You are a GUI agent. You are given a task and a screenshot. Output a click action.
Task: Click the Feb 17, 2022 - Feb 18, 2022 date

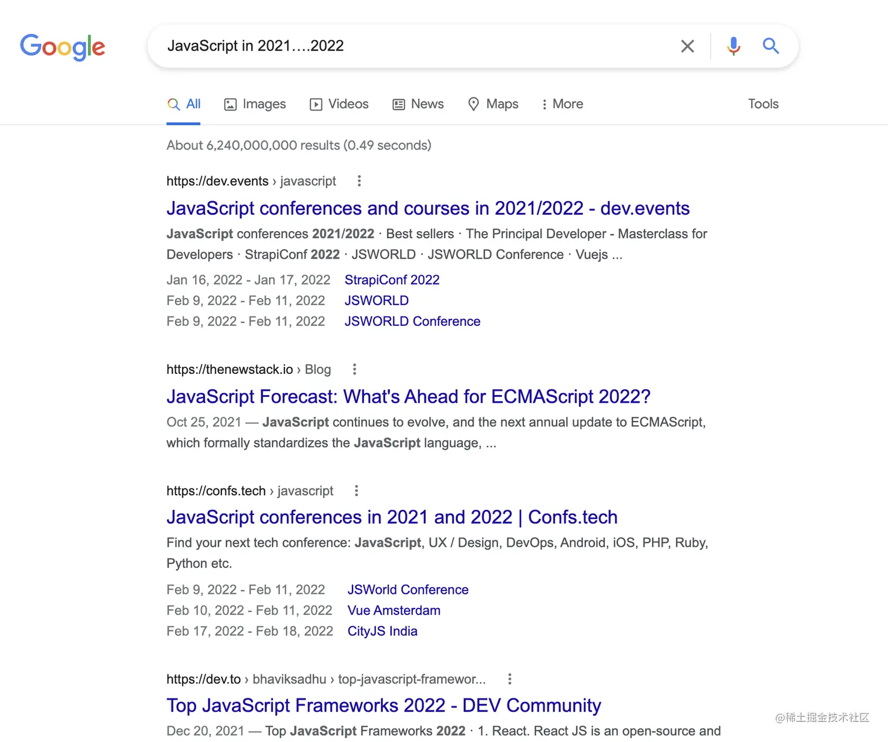tap(250, 631)
